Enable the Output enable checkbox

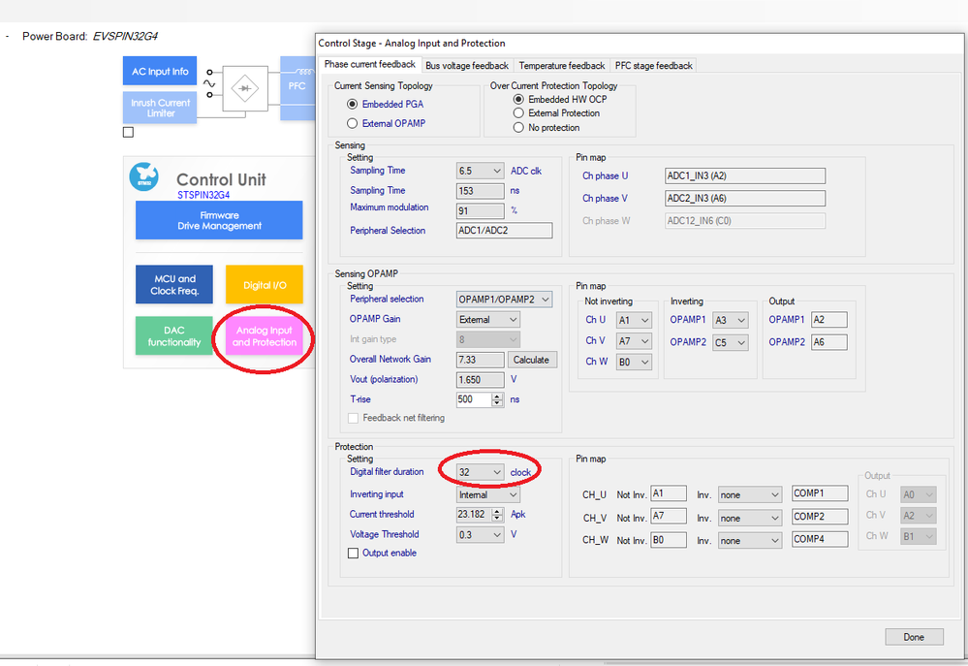click(x=354, y=553)
